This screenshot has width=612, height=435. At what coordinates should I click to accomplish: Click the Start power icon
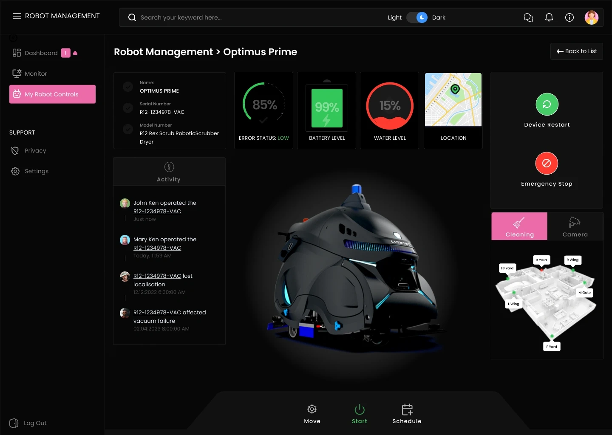[360, 409]
